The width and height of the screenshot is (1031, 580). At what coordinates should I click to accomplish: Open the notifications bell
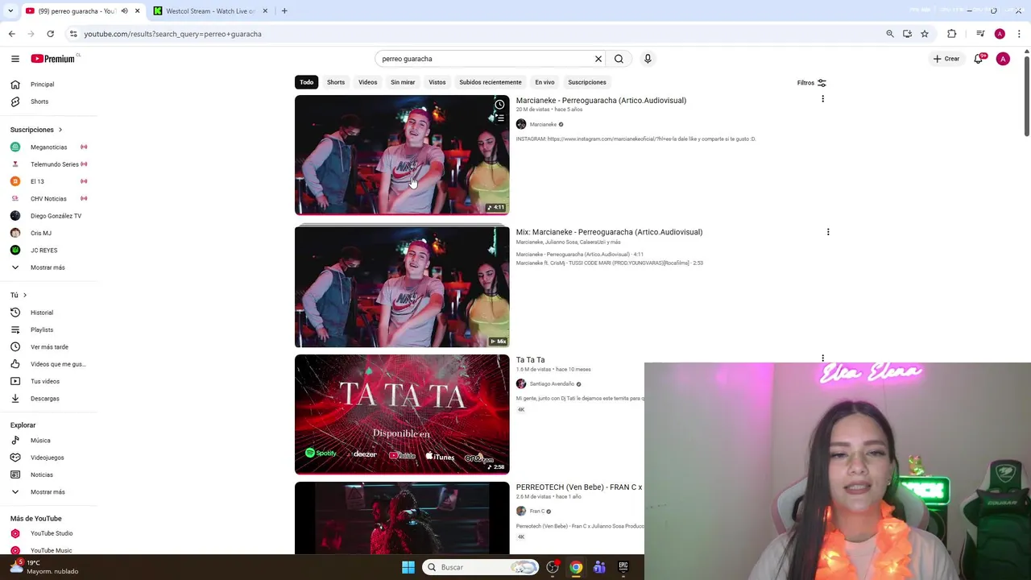click(x=979, y=58)
